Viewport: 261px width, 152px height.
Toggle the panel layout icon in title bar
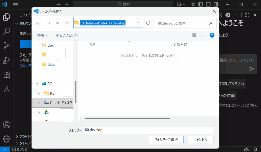click(208, 4)
